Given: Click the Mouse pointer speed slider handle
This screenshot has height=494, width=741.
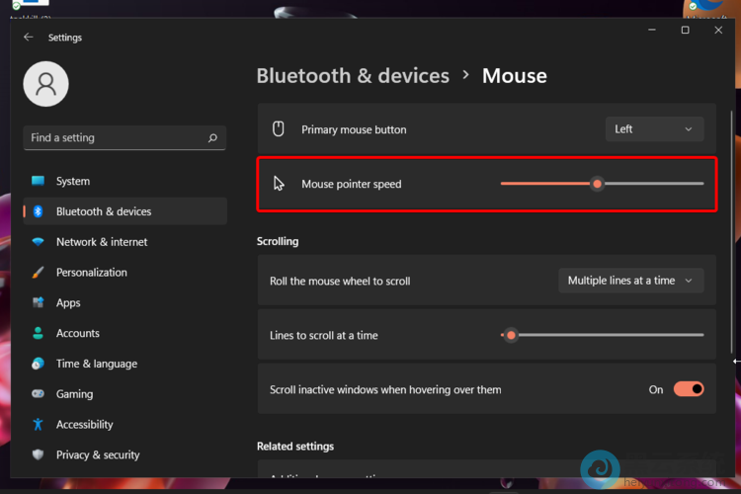Looking at the screenshot, I should tap(597, 184).
